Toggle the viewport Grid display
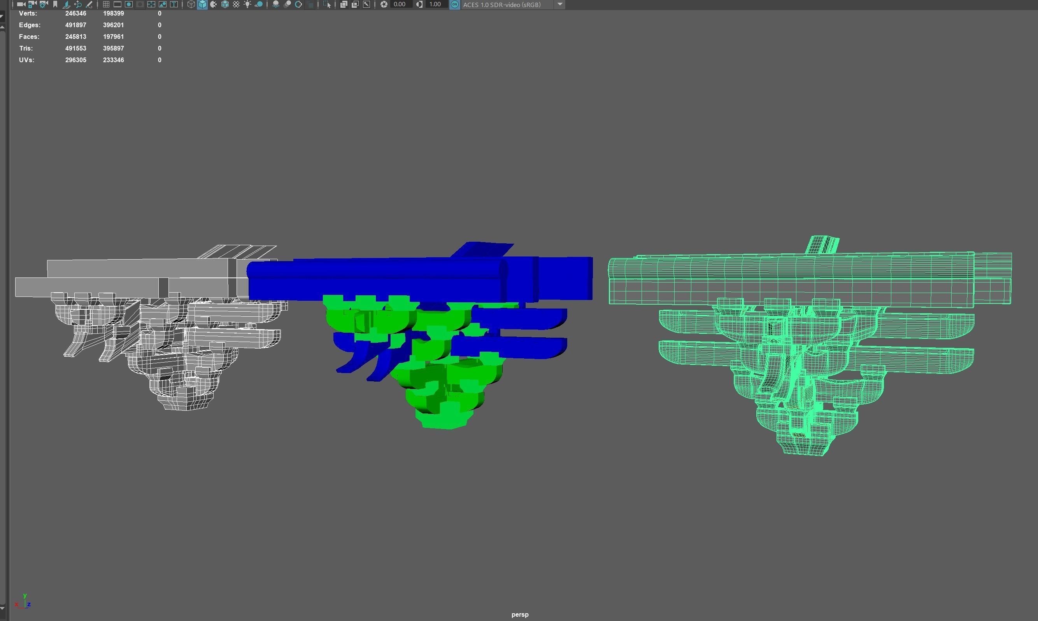This screenshot has width=1038, height=621. (x=106, y=5)
